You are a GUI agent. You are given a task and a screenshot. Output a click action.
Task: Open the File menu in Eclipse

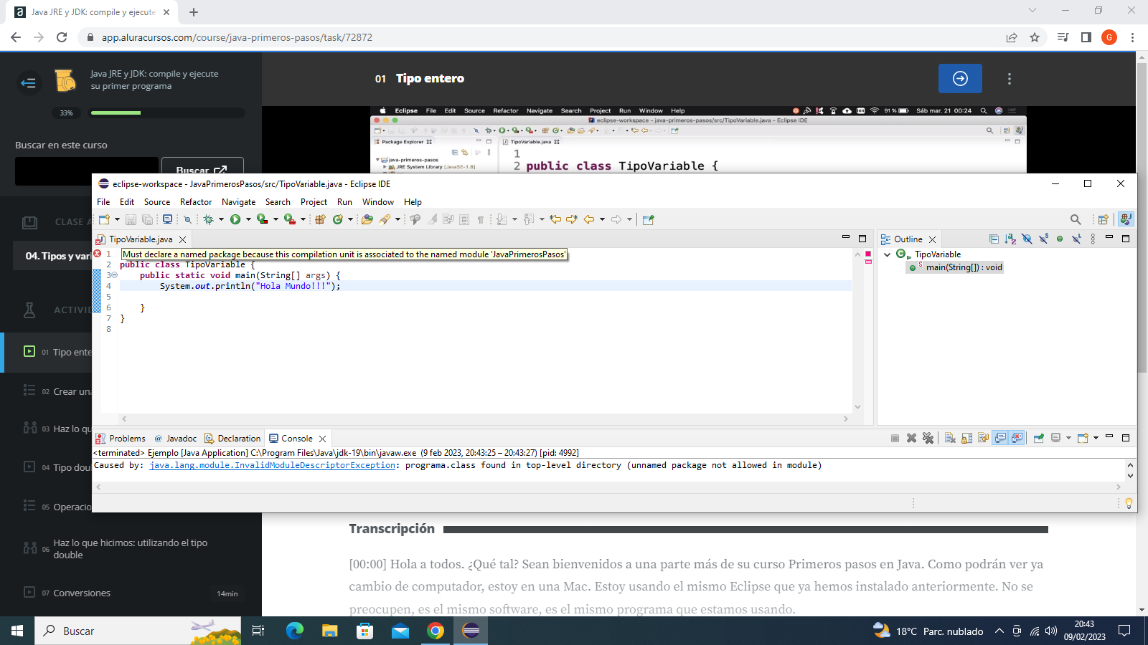(103, 202)
